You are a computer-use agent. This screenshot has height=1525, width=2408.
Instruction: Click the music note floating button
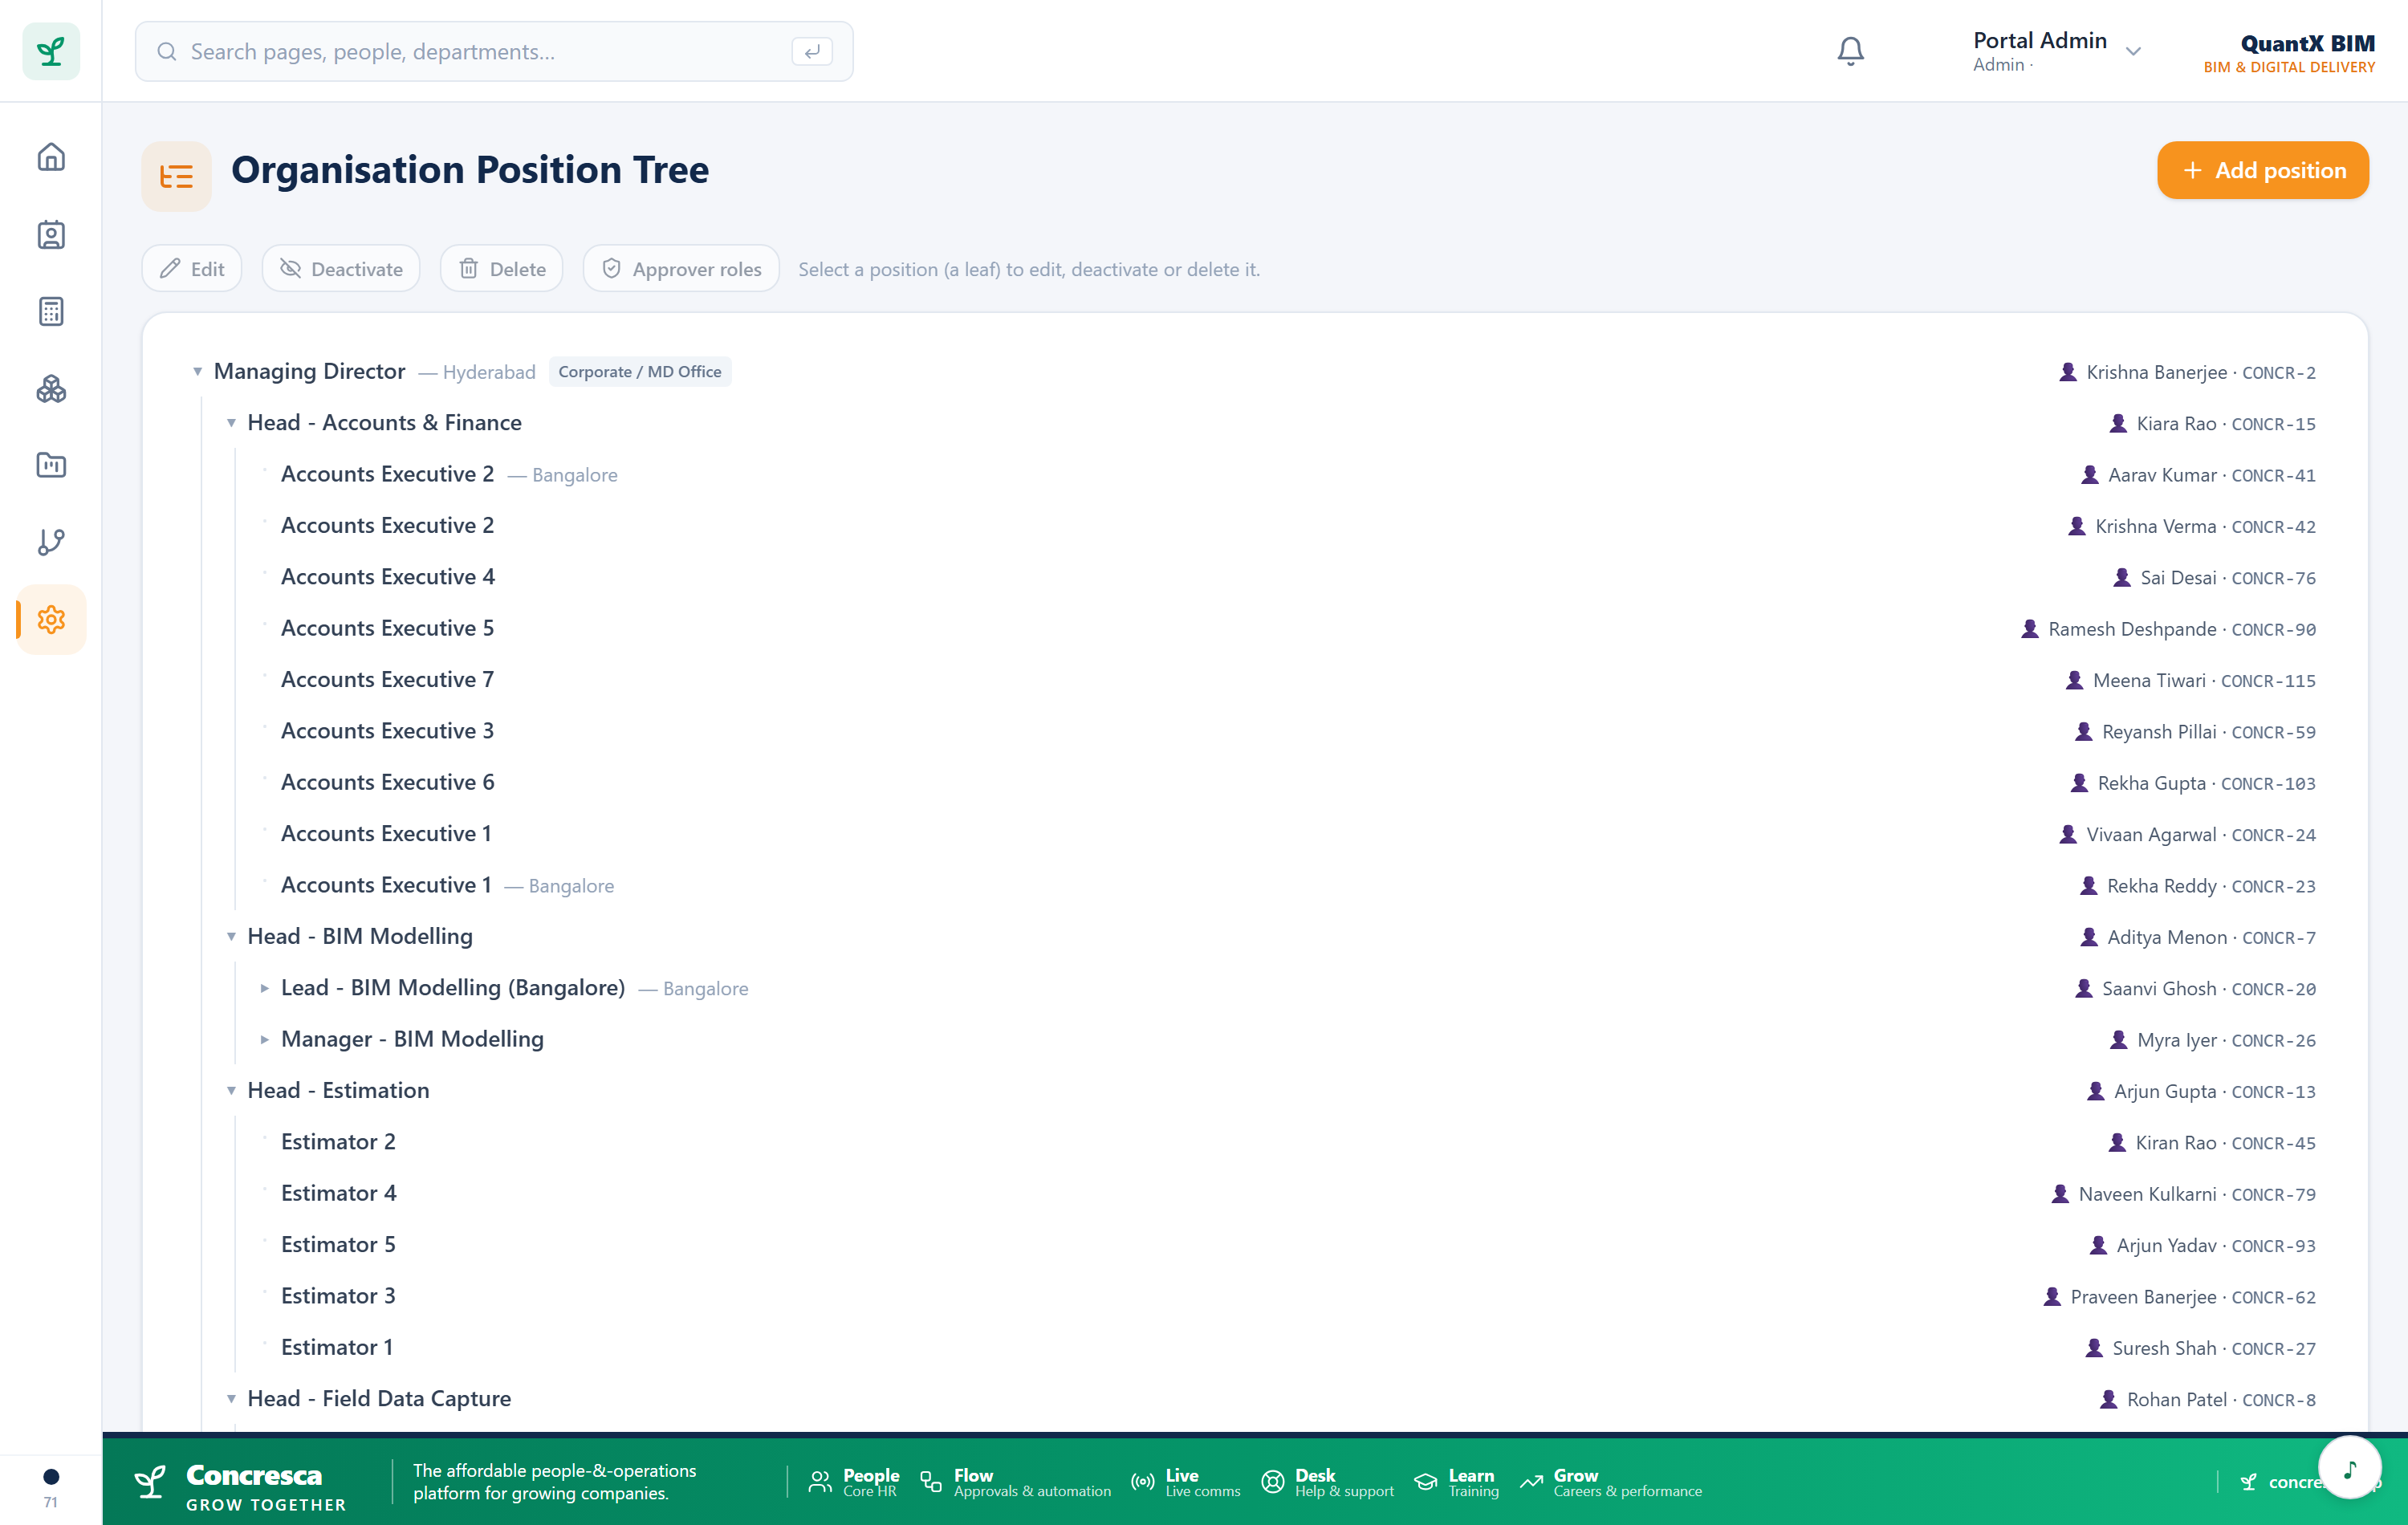[x=2349, y=1467]
